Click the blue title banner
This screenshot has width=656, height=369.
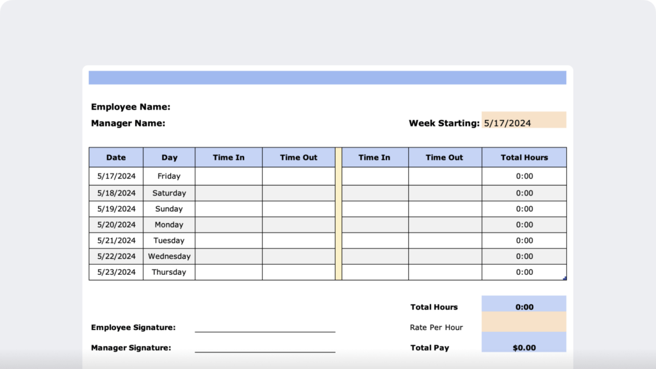[327, 77]
